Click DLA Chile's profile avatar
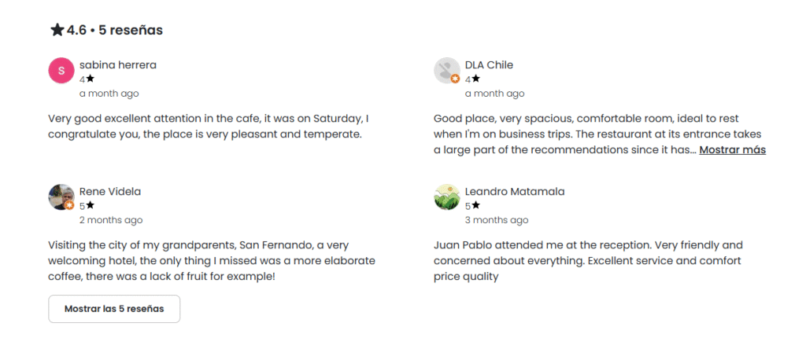 point(446,71)
